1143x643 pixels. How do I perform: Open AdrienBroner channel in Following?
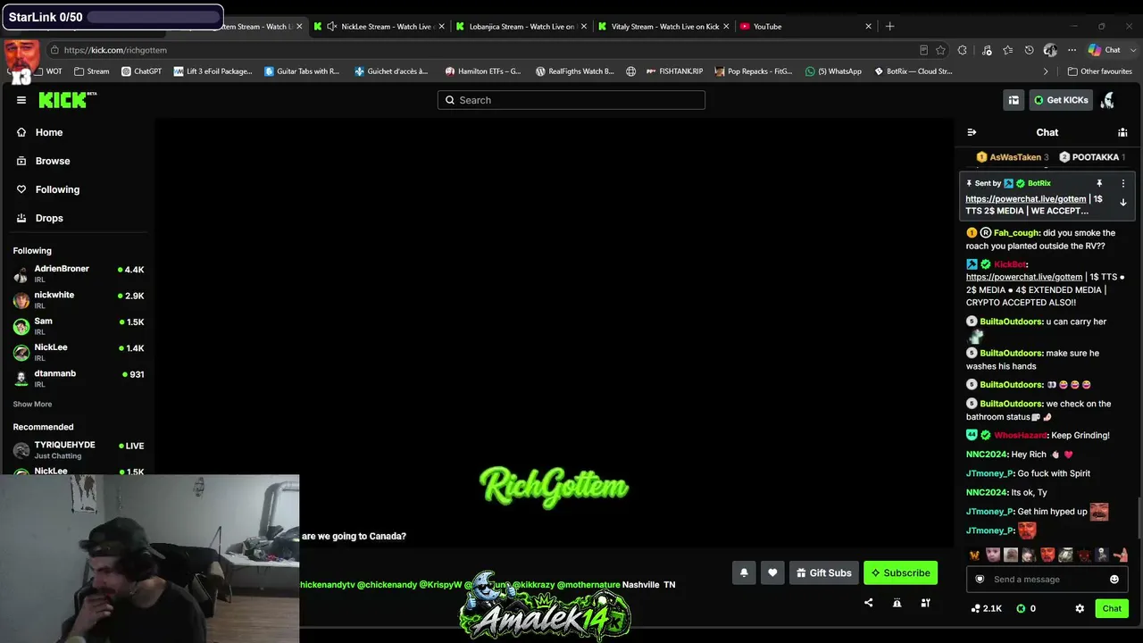[79, 273]
